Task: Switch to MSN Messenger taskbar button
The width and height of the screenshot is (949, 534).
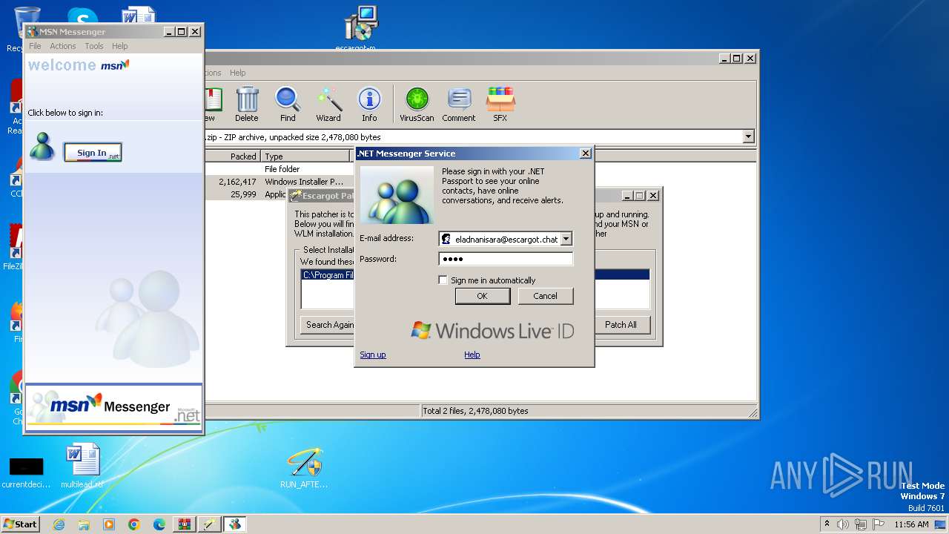Action: tap(235, 524)
